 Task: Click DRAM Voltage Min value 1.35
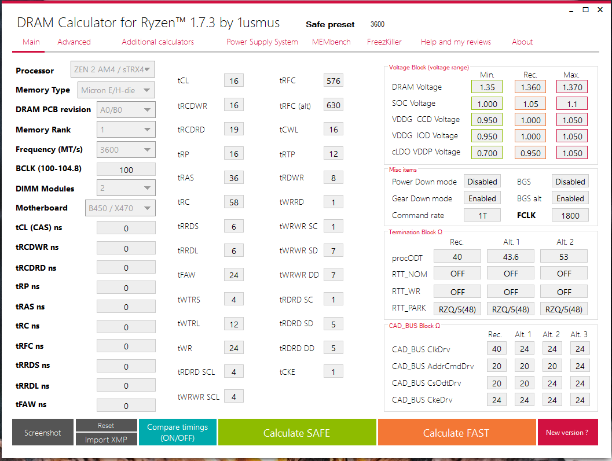coord(487,87)
